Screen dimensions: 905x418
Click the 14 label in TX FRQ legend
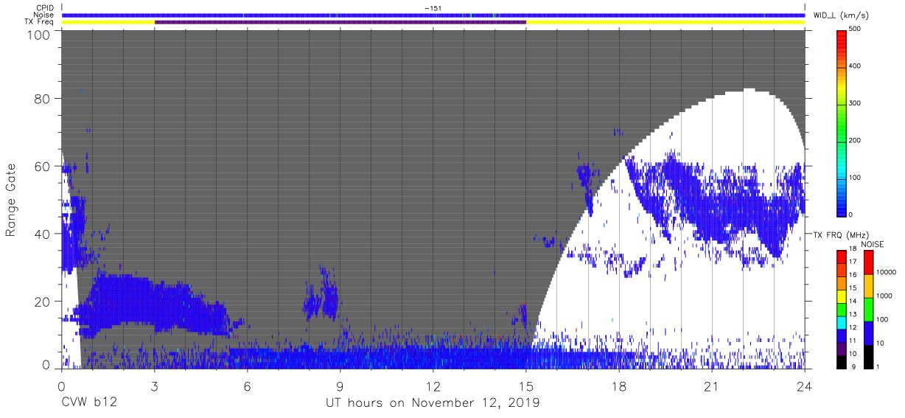pyautogui.click(x=853, y=301)
